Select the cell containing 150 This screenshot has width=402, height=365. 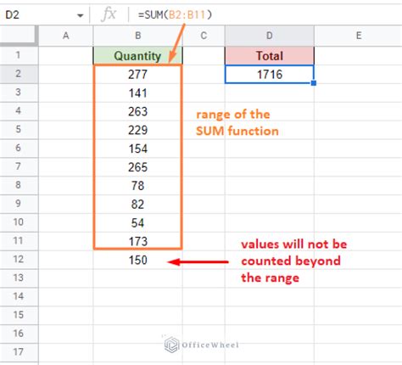click(x=137, y=260)
